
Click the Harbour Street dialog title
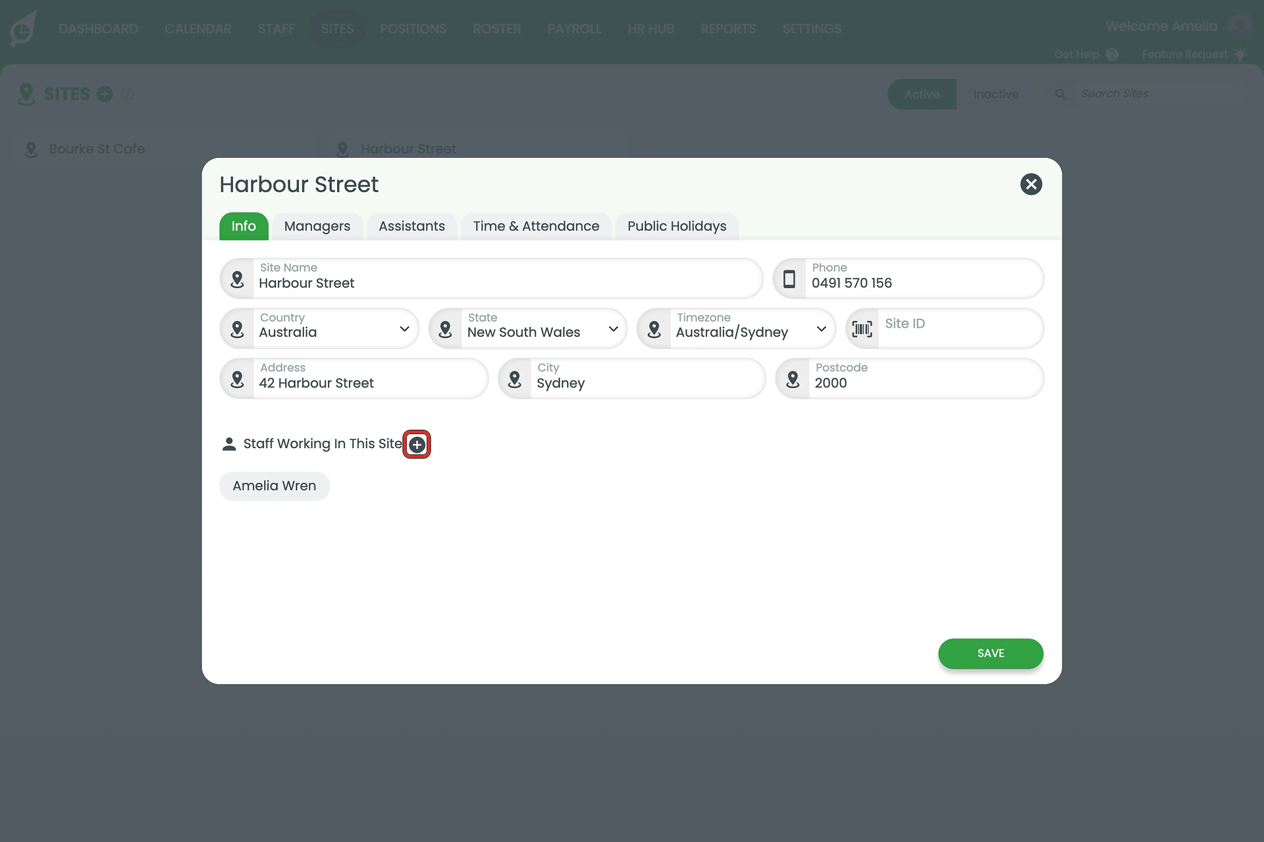coord(299,185)
